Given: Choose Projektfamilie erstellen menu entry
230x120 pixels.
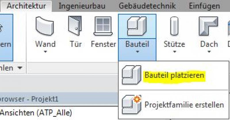Looking at the screenshot, I should tap(184, 104).
